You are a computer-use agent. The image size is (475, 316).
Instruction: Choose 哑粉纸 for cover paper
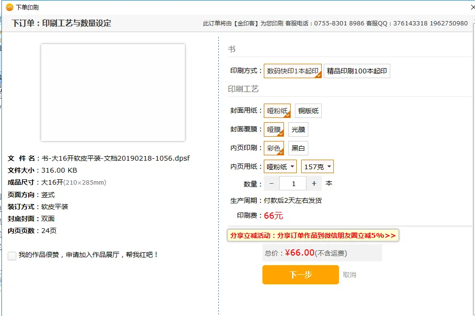[x=277, y=111]
